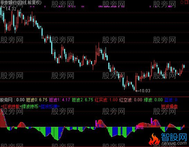Click the blue <蓝波反弹> legend label

(x=49, y=106)
